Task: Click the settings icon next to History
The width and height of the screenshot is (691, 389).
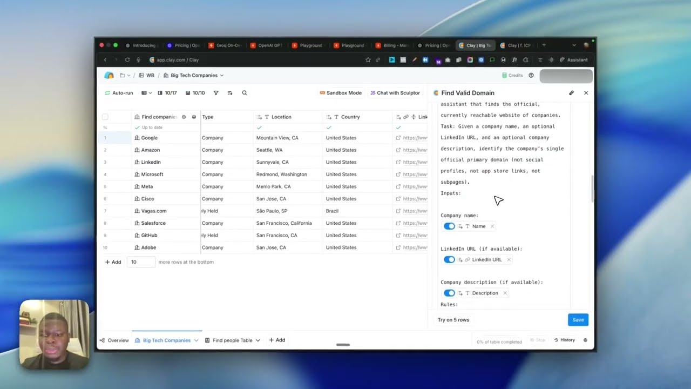Action: [585, 340]
